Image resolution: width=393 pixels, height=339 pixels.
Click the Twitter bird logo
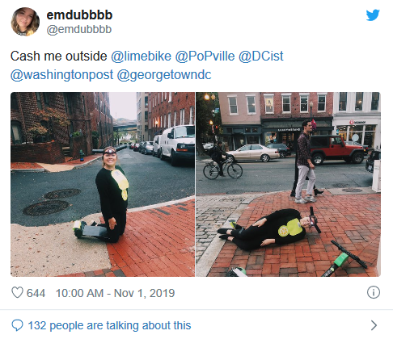pyautogui.click(x=373, y=15)
